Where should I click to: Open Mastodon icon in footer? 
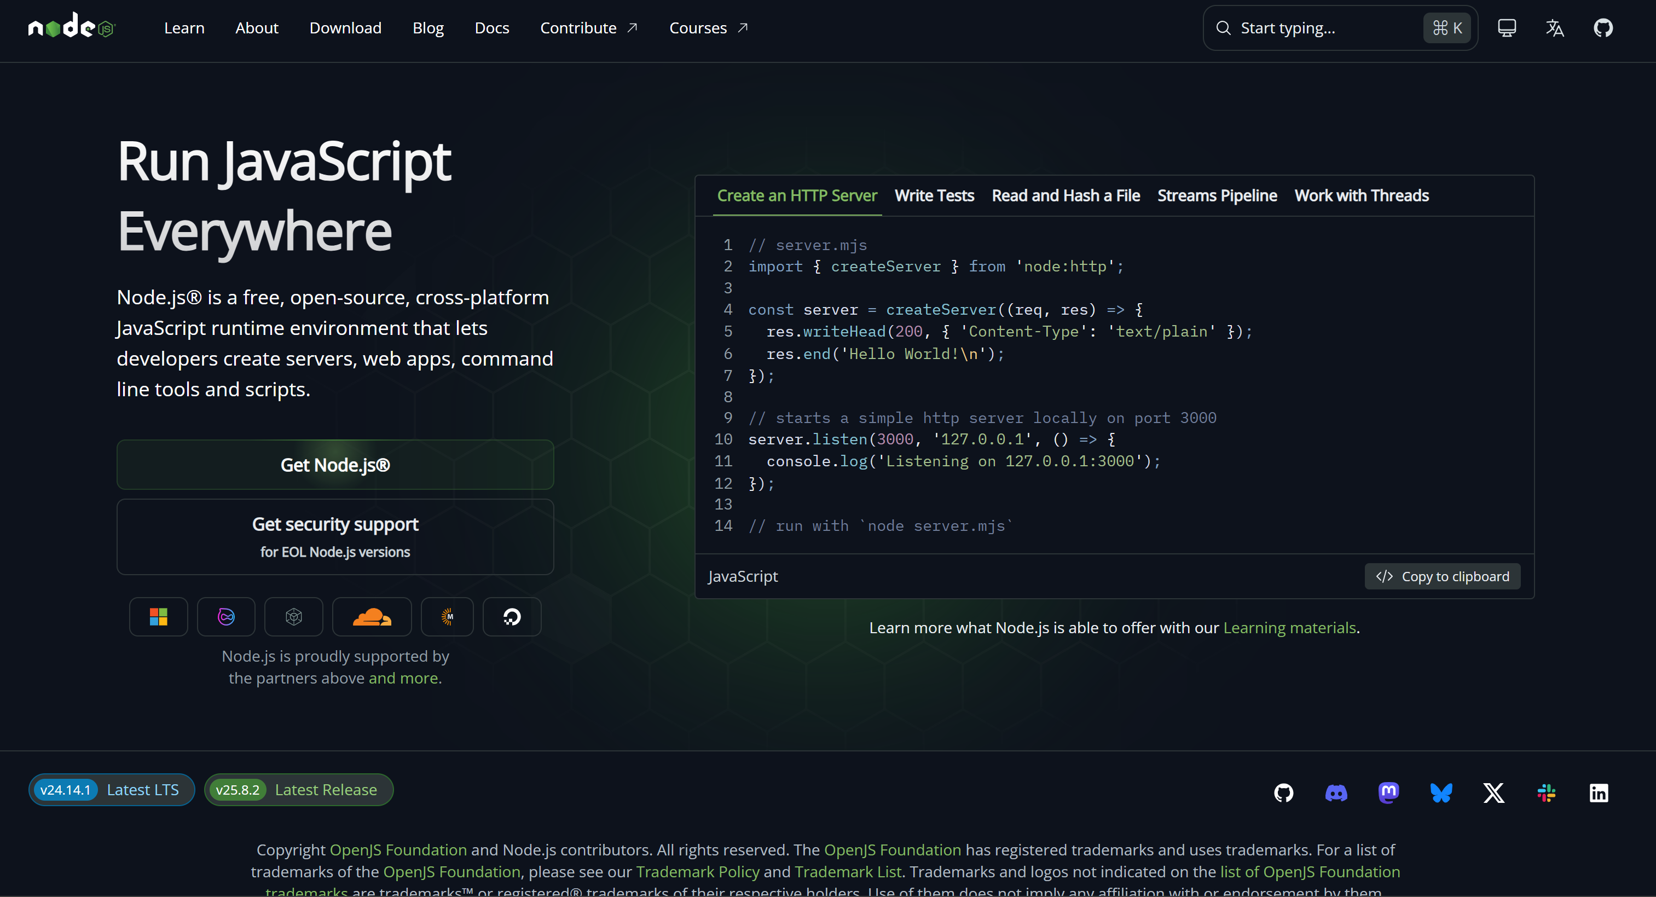tap(1388, 793)
